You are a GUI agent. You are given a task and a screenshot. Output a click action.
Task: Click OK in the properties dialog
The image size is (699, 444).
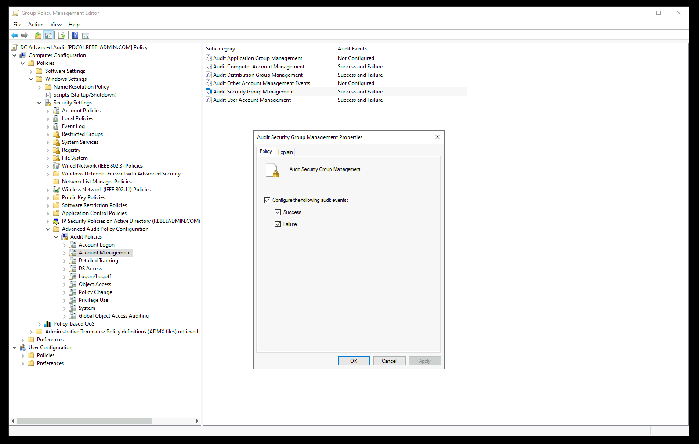pos(354,361)
